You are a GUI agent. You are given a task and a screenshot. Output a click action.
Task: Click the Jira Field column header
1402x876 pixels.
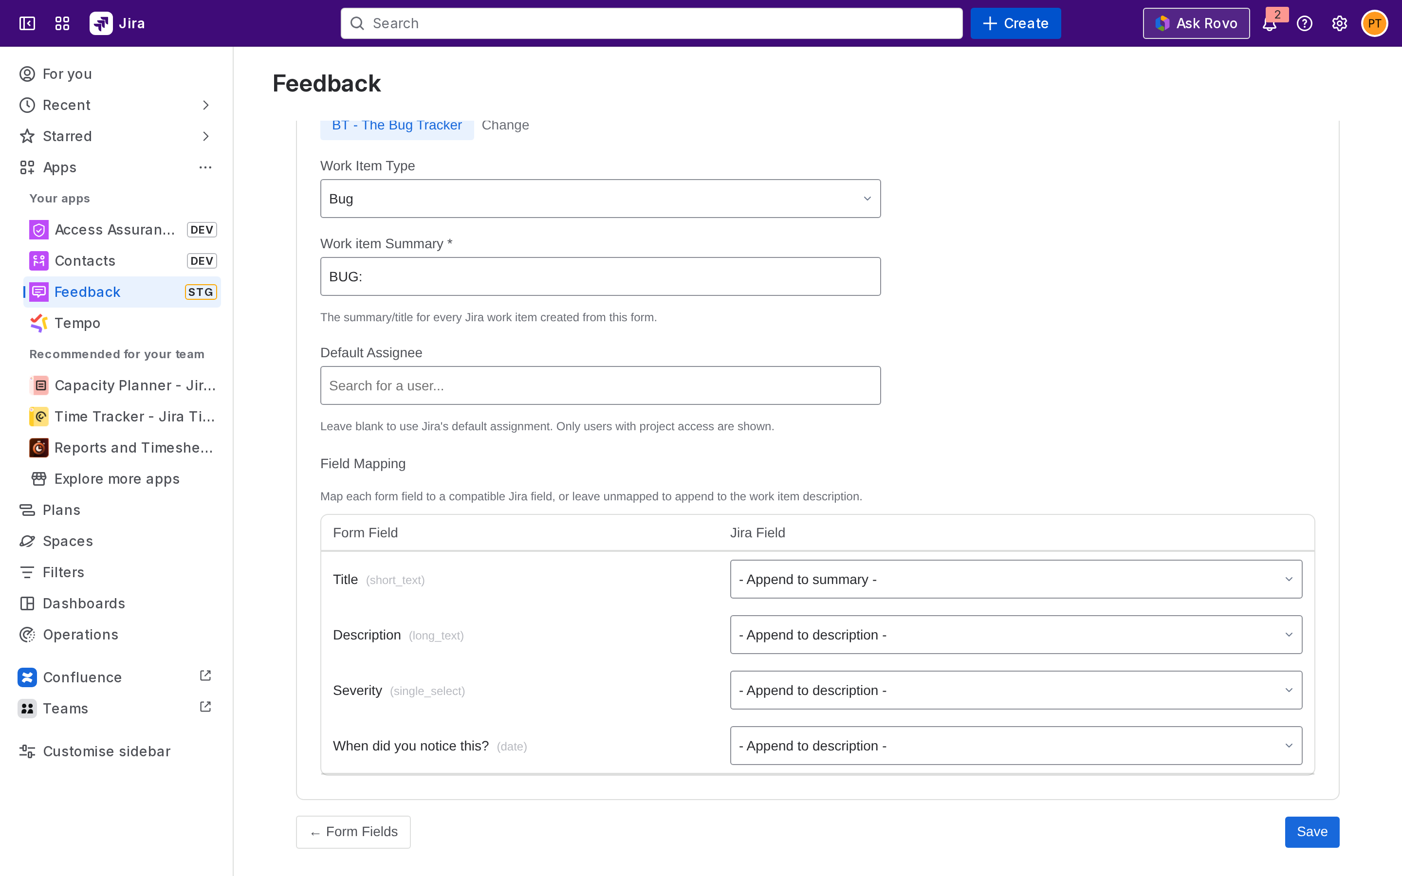click(758, 533)
